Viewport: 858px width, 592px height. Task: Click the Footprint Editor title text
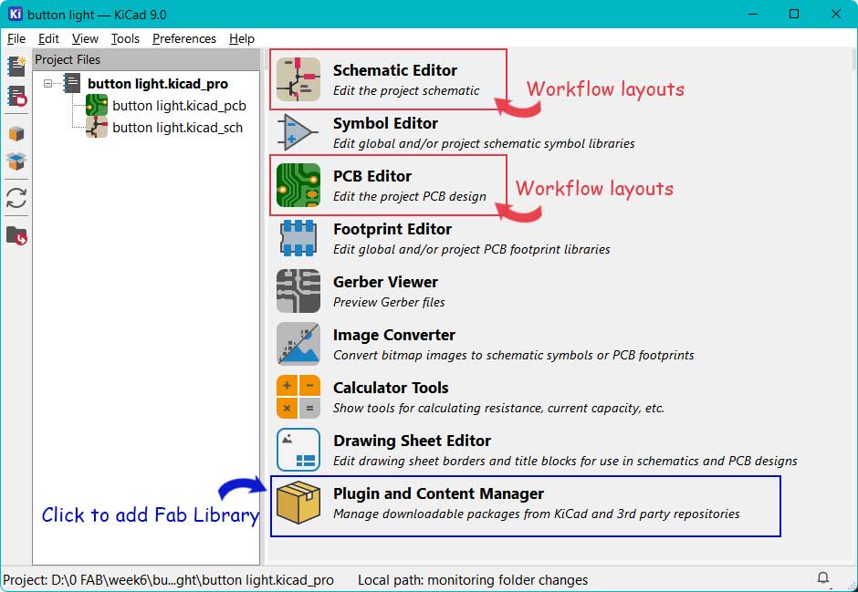tap(392, 229)
